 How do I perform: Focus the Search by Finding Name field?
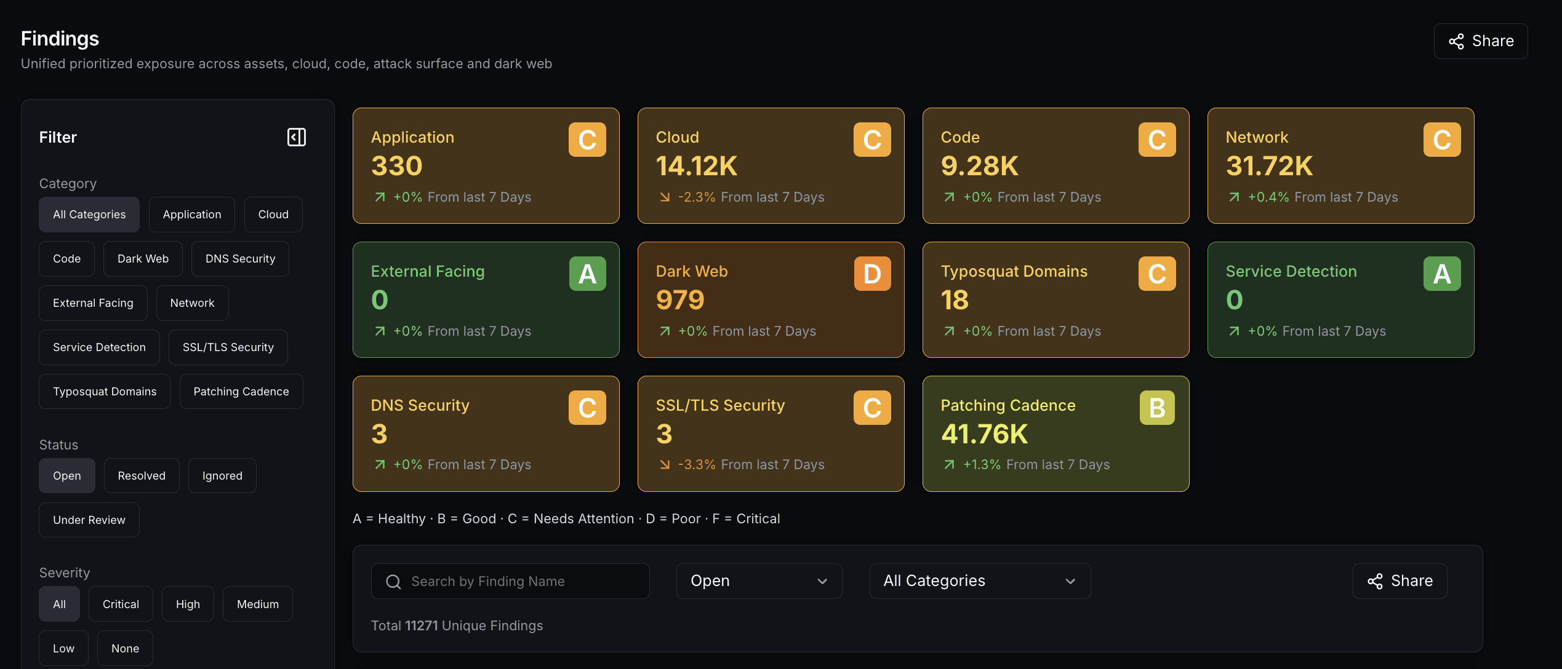tap(510, 581)
